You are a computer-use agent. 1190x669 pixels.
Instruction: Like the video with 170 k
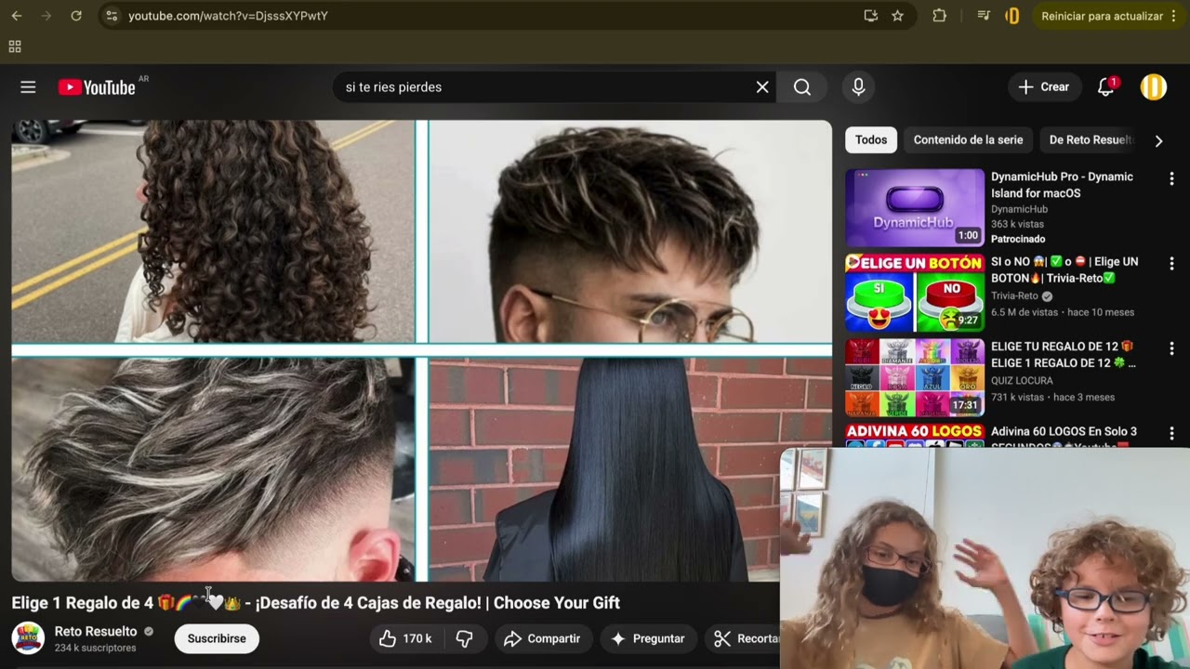point(405,638)
